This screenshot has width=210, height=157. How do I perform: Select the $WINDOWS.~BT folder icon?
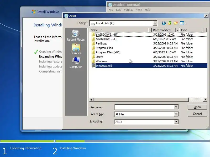tap(93, 35)
